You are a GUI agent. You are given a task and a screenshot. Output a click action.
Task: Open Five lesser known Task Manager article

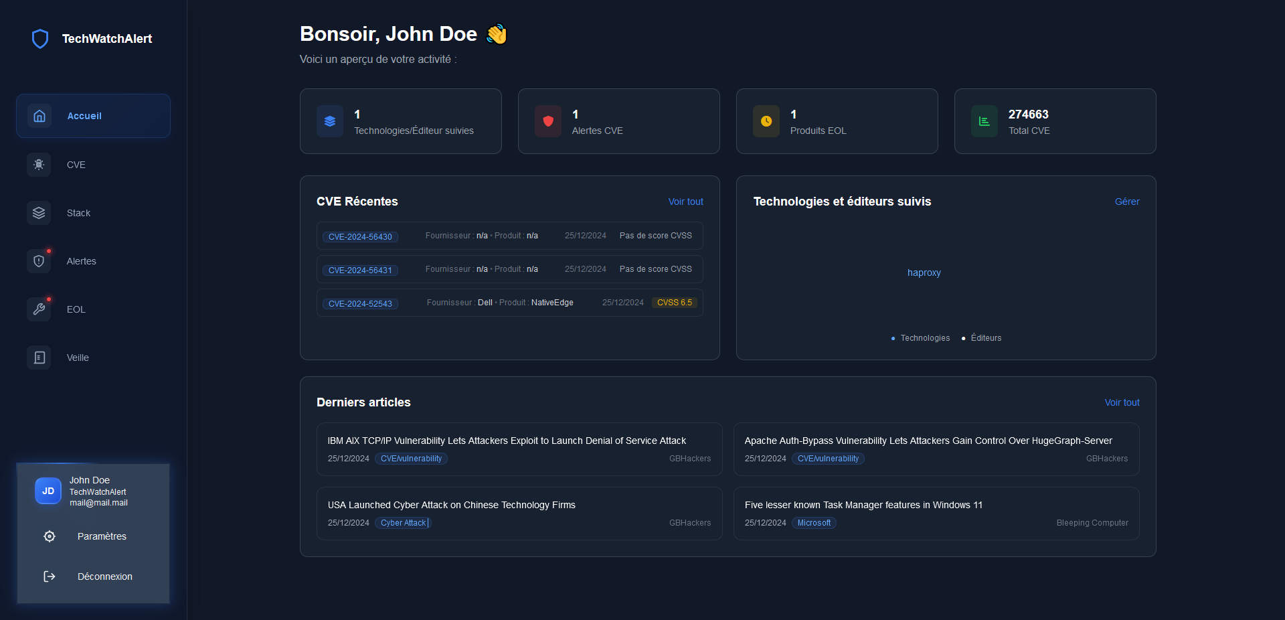tap(936, 514)
